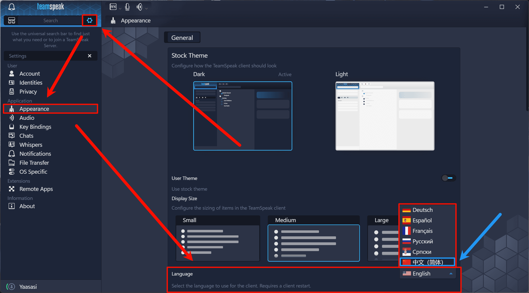Image resolution: width=529 pixels, height=293 pixels.
Task: Click into the Search bar
Action: (x=50, y=20)
